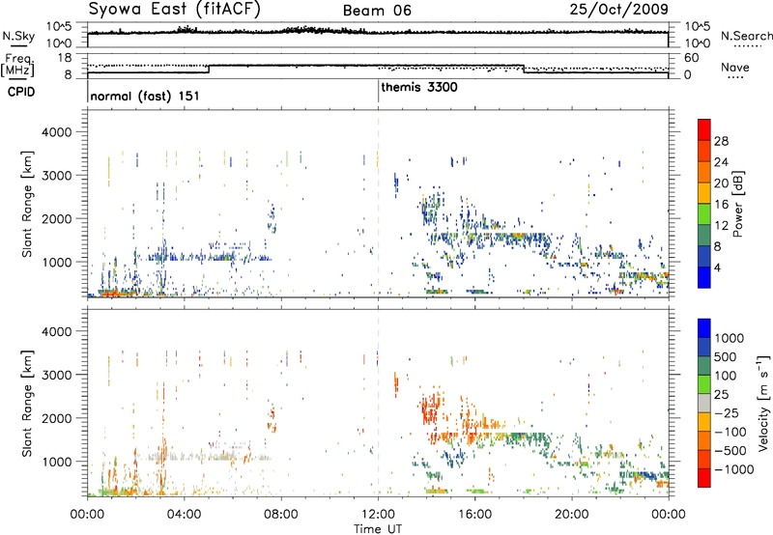Click the 'Velocity [m s-1]' colorbar title
This screenshot has height=535, width=773.
click(763, 403)
